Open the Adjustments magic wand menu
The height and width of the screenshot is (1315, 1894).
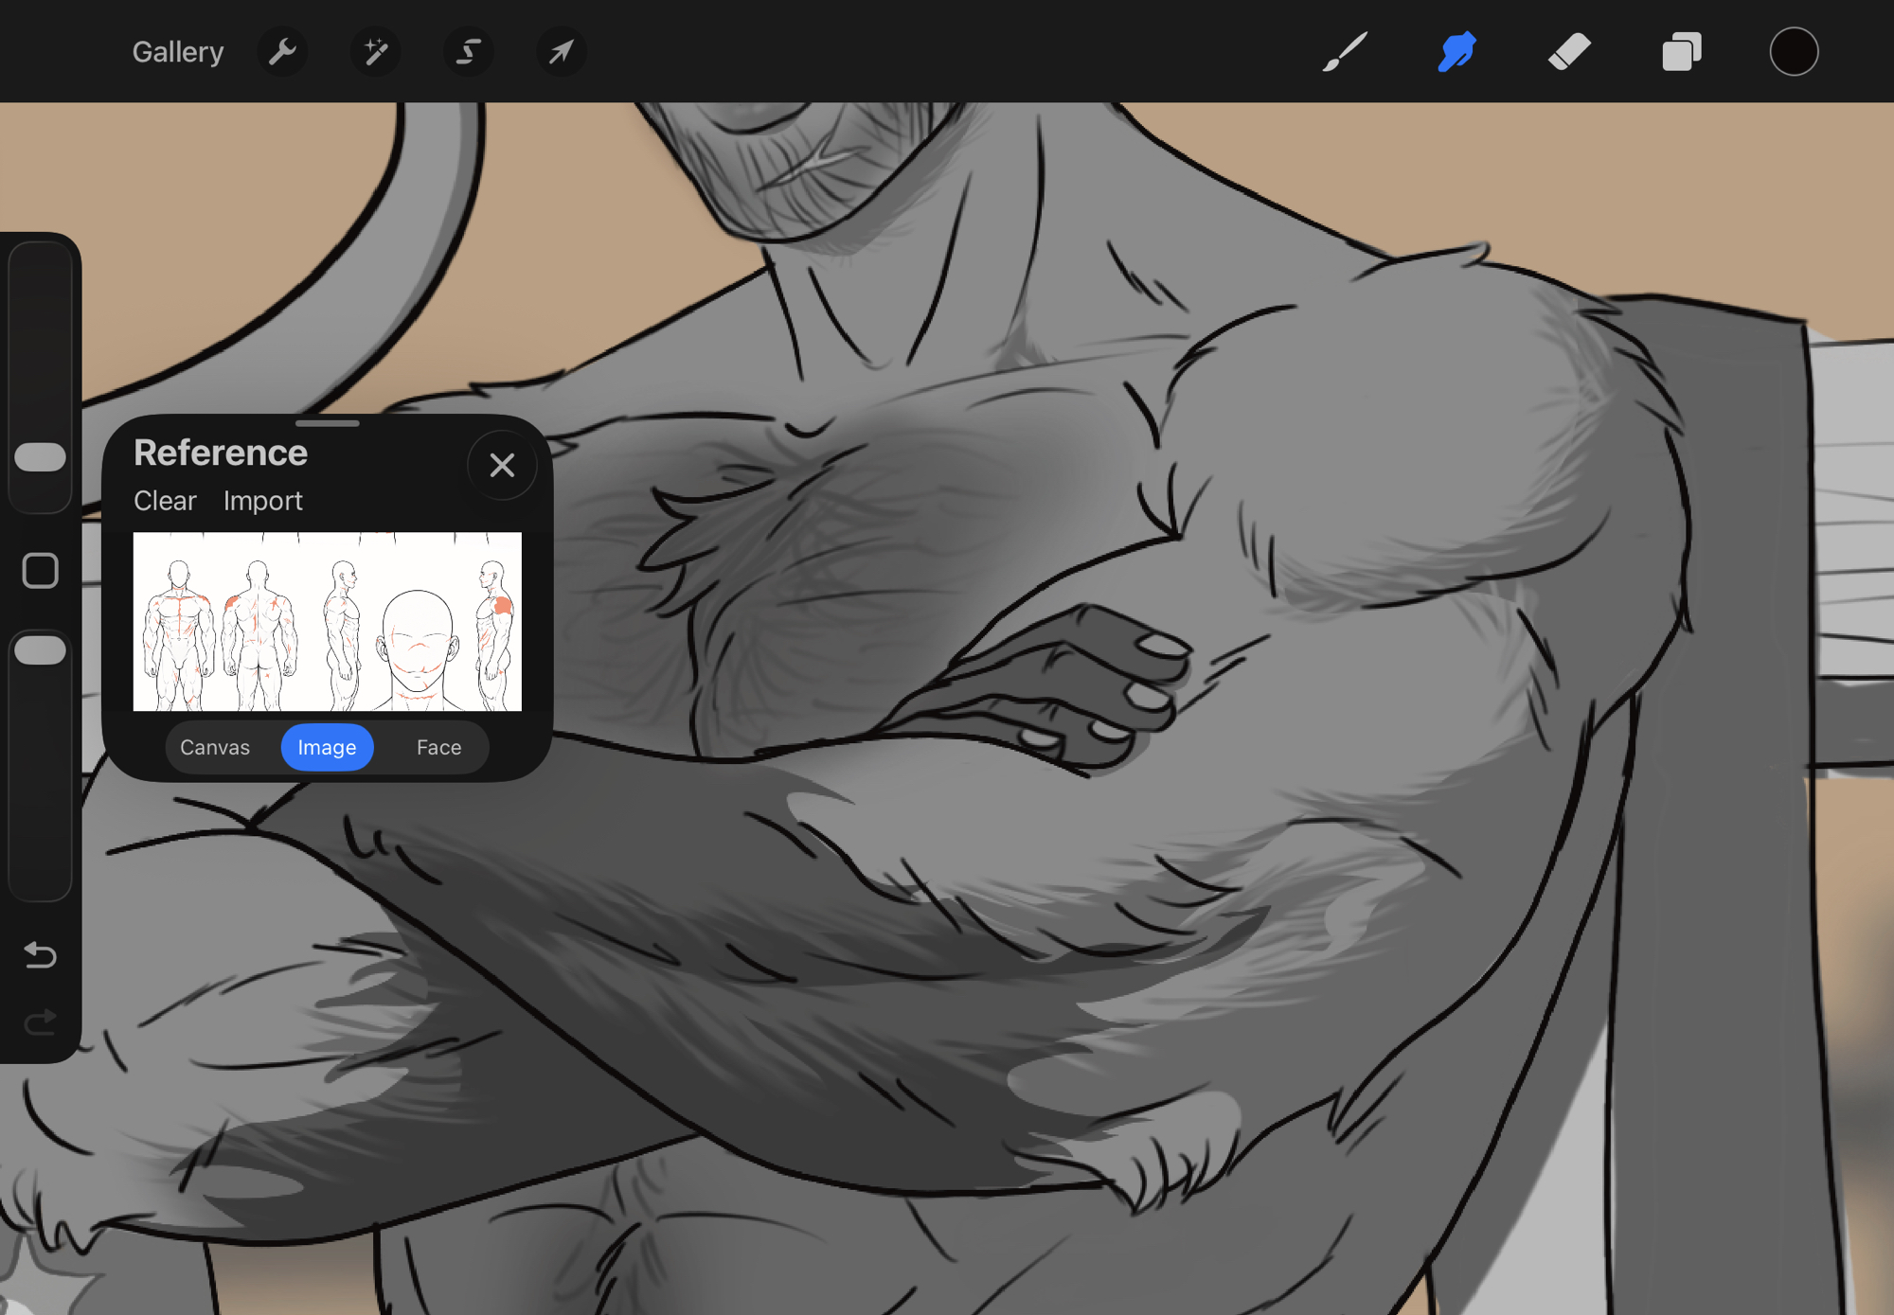coord(375,51)
